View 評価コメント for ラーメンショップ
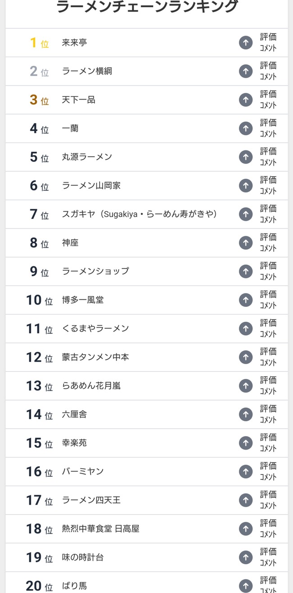This screenshot has width=293, height=593. coord(268,271)
